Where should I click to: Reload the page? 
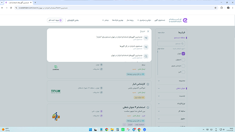tap(11, 8)
